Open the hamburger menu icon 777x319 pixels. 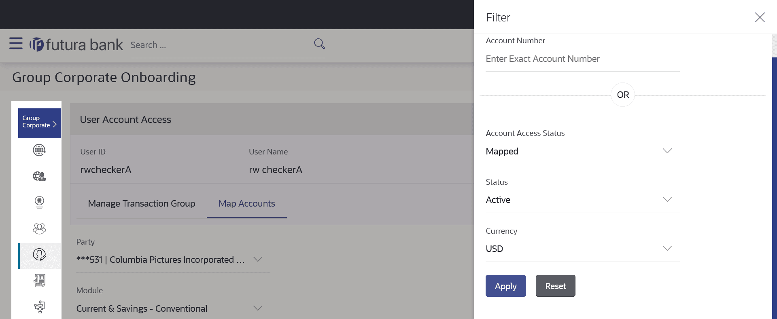pyautogui.click(x=16, y=43)
